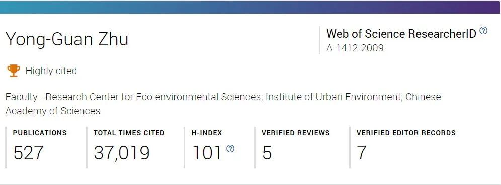Open the ResearcherID help question mark
This screenshot has height=185, width=501.
click(x=484, y=31)
